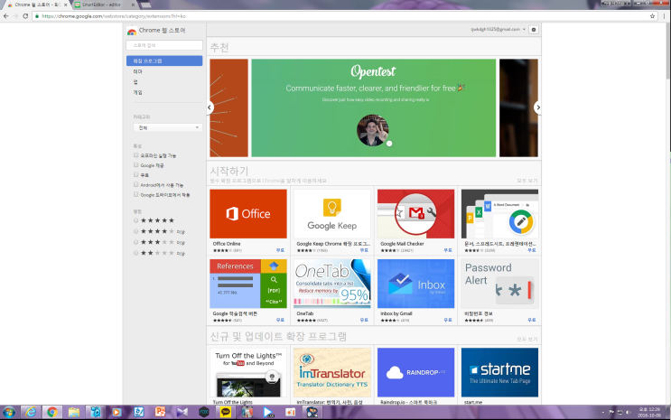Screen dimensions: 671x420
Task: Check the Android에서 사용 가능 filter
Action: click(x=136, y=184)
